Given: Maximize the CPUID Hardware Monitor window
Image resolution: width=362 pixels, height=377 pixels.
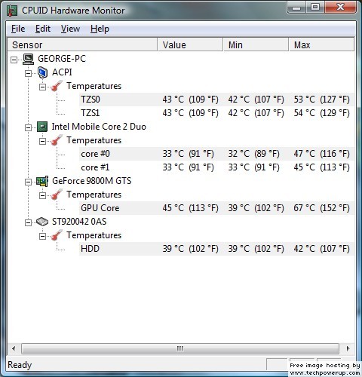Looking at the screenshot, I should coord(315,8).
